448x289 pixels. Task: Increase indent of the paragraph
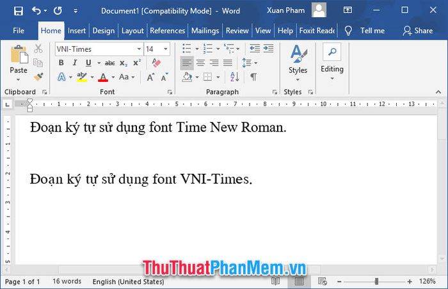point(268,49)
